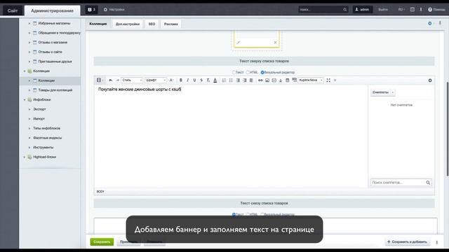The image size is (449, 252).
Task: Open the Стиль style dropdown
Action: [132, 80]
